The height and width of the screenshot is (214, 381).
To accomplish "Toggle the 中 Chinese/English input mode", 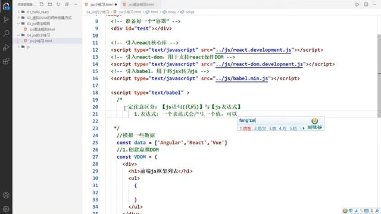I will click(351, 211).
